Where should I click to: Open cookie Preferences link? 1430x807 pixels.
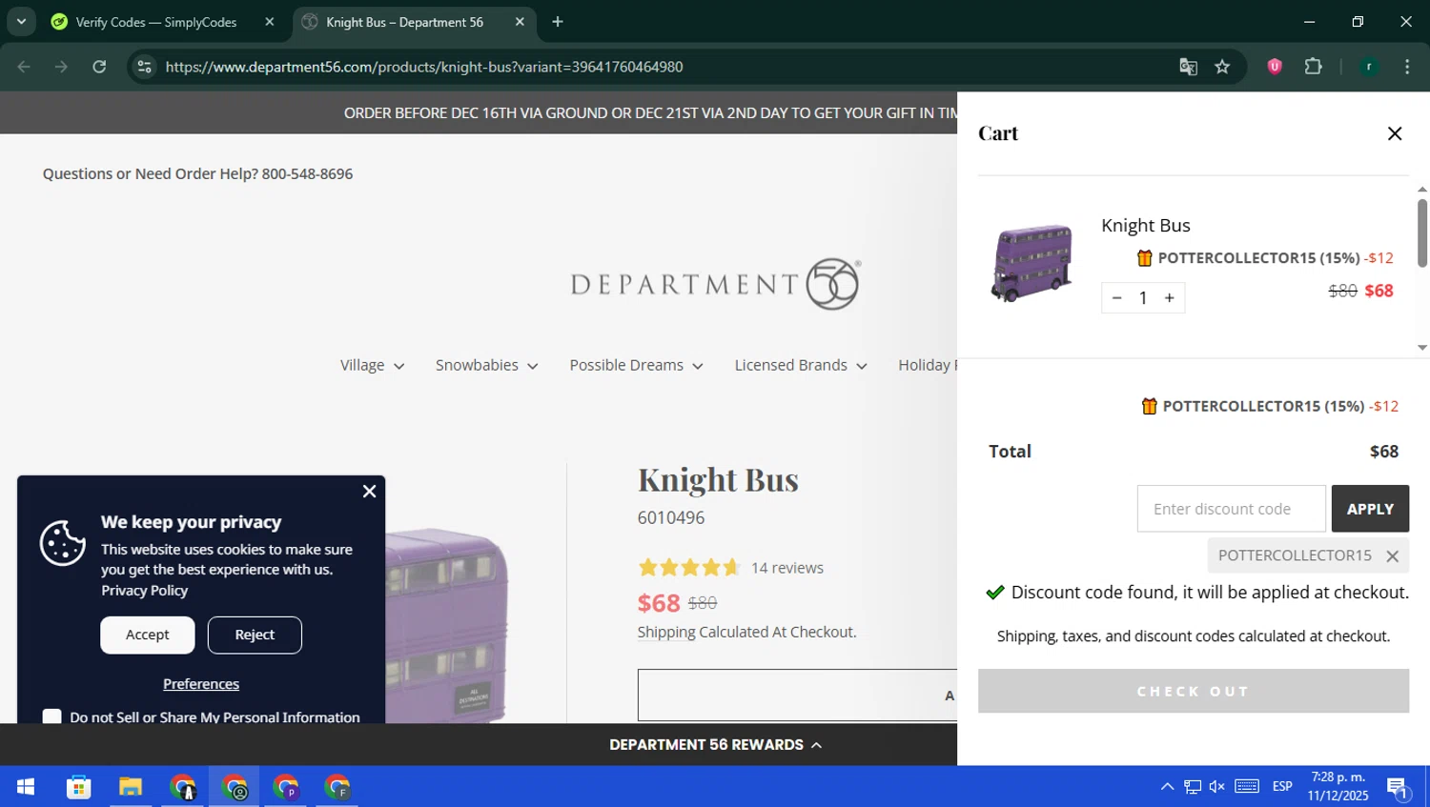201,684
